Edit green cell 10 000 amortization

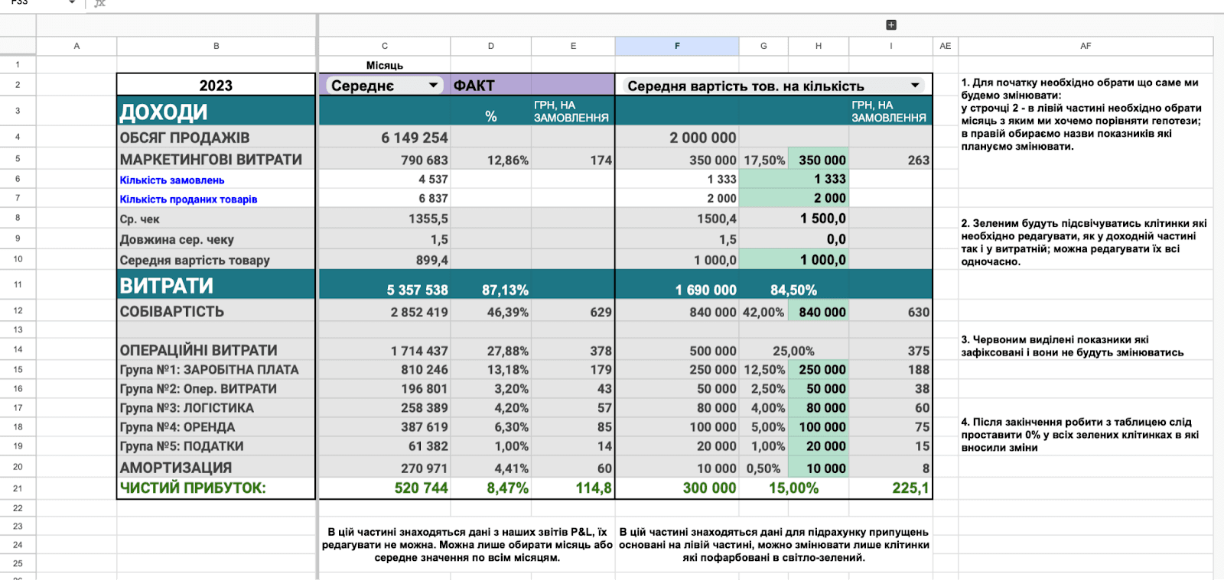click(x=819, y=468)
